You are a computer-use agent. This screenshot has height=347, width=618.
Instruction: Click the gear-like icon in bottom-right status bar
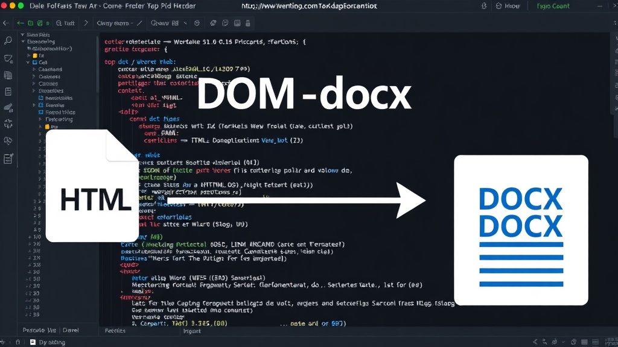point(573,342)
